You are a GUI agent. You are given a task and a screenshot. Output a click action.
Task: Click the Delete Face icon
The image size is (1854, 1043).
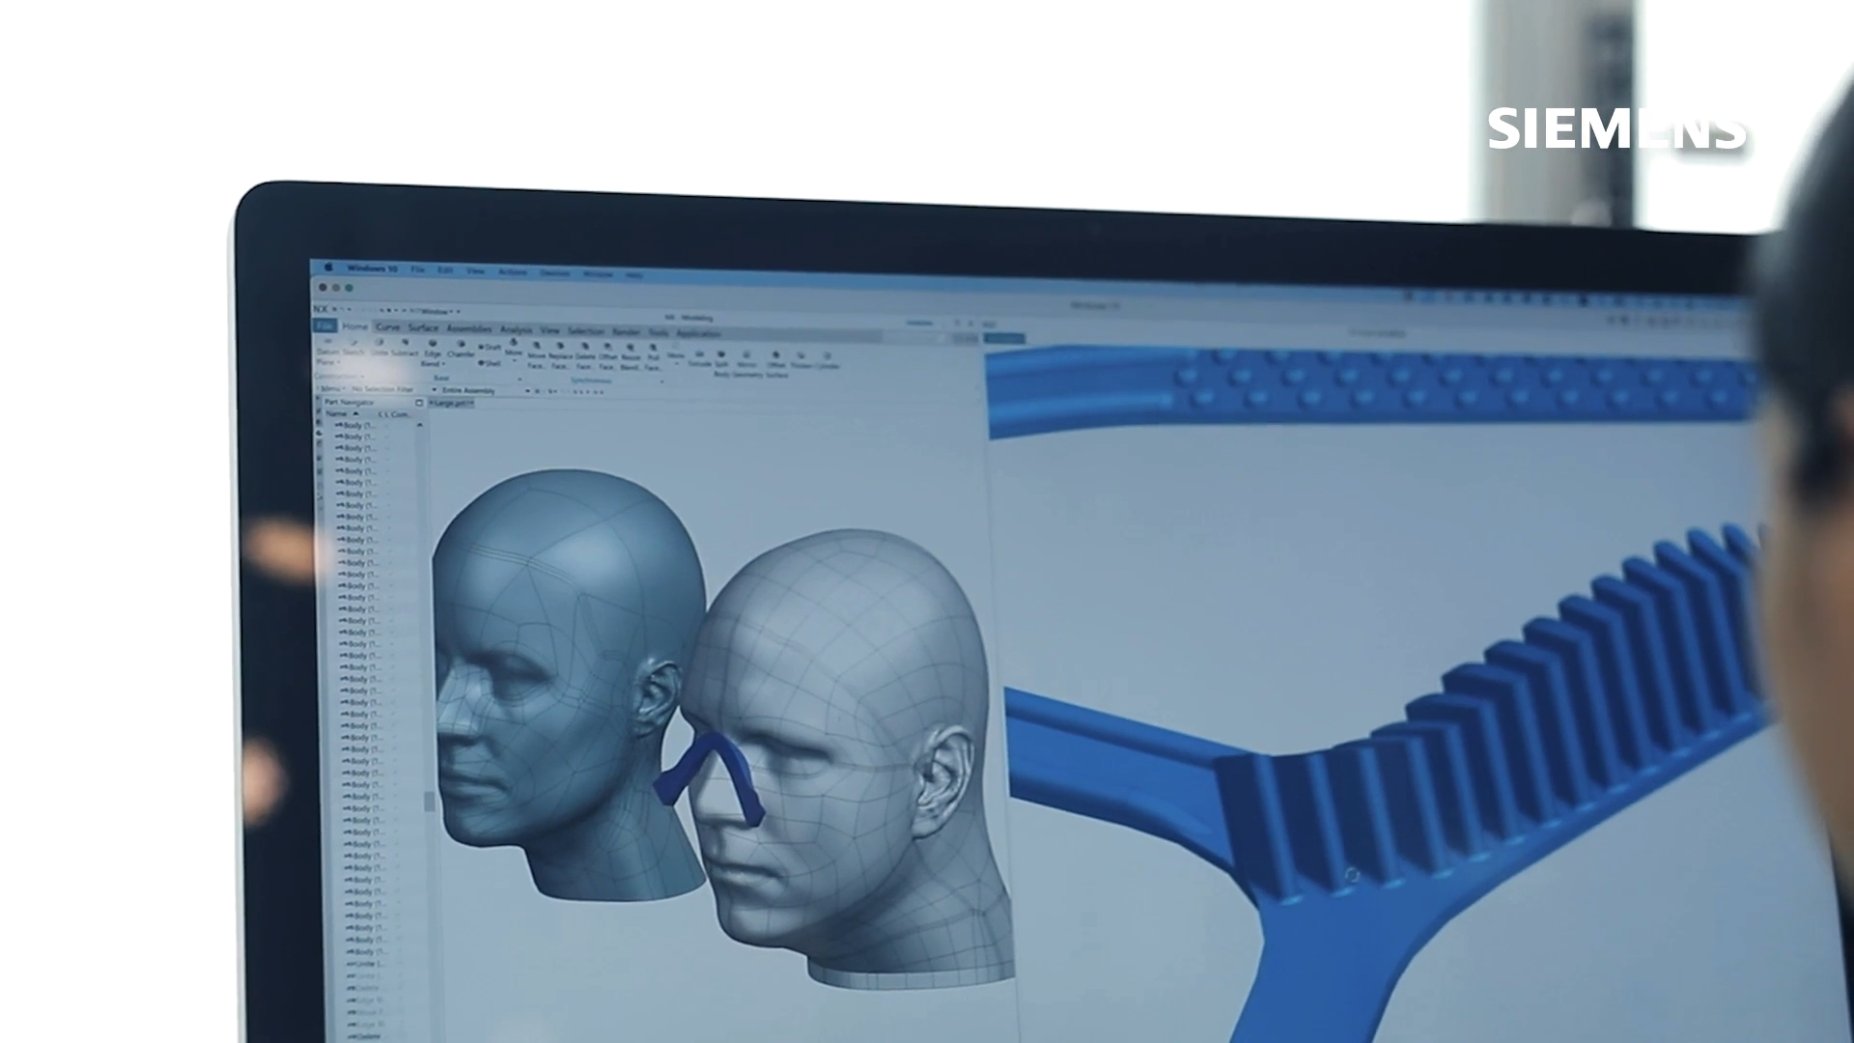click(x=584, y=346)
